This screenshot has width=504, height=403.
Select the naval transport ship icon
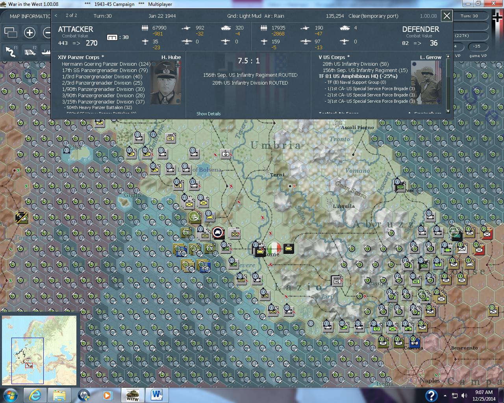click(x=46, y=51)
